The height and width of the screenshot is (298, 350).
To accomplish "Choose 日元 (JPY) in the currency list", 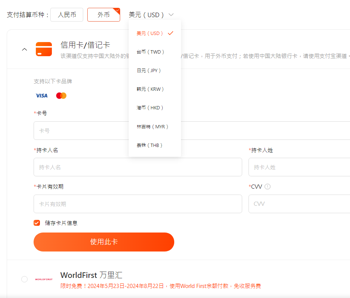I will pos(155,71).
